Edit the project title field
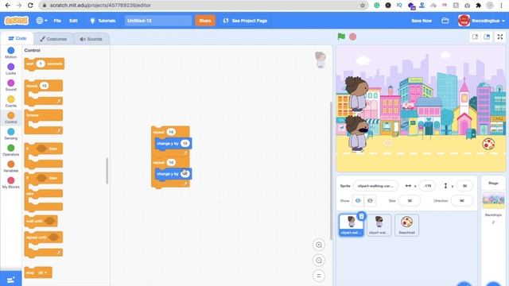This screenshot has height=286, width=509. 158,21
